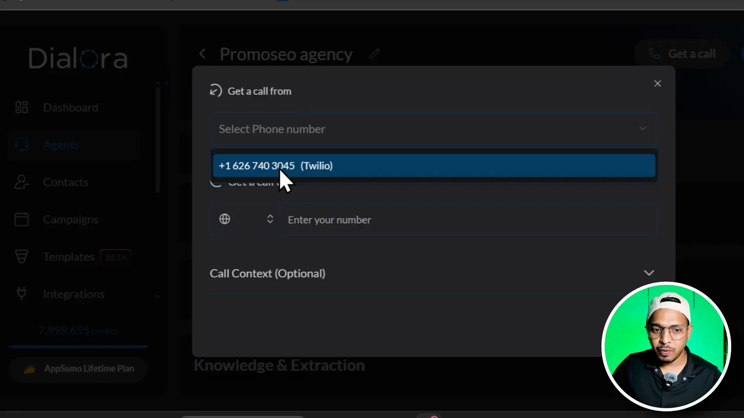Open country code selector arrows
744x418 pixels.
tap(270, 219)
